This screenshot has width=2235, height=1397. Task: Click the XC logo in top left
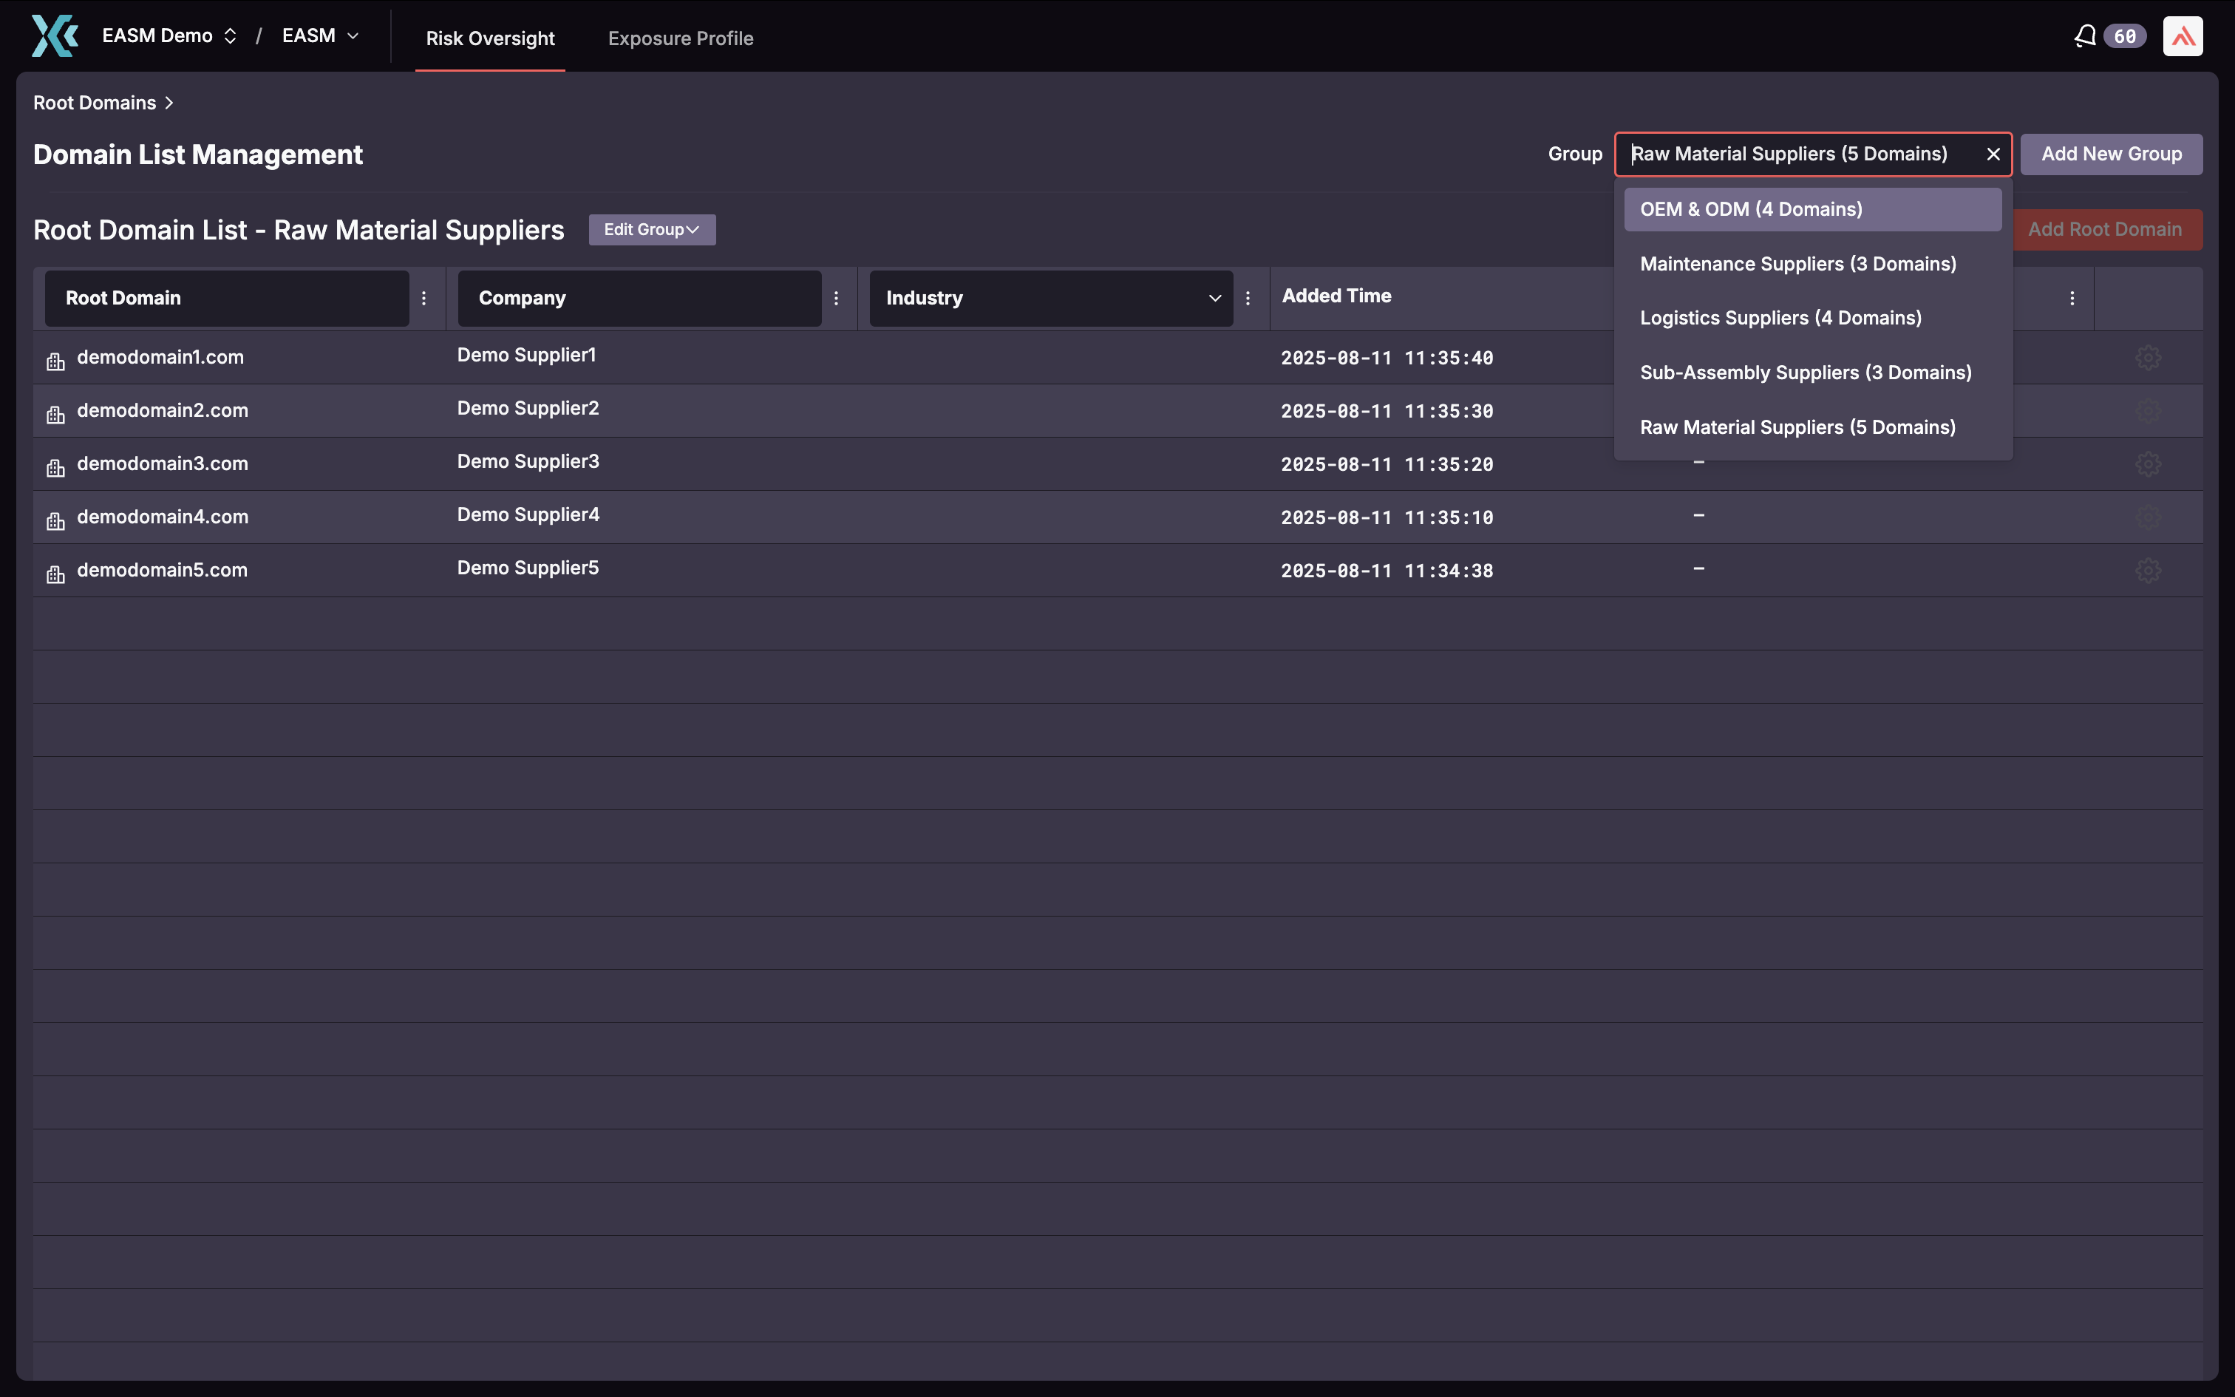(x=53, y=35)
